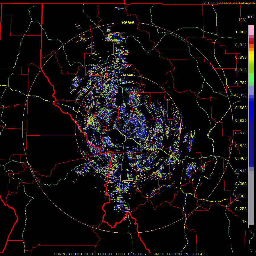Click the 0.467 scale value
This screenshot has width=256, height=256.
(x=241, y=158)
